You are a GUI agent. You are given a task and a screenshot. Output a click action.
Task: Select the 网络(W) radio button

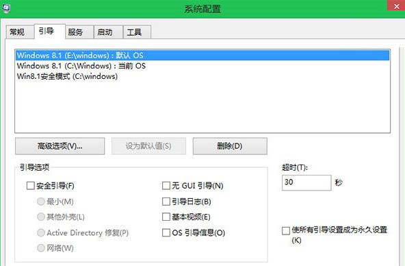[41, 248]
